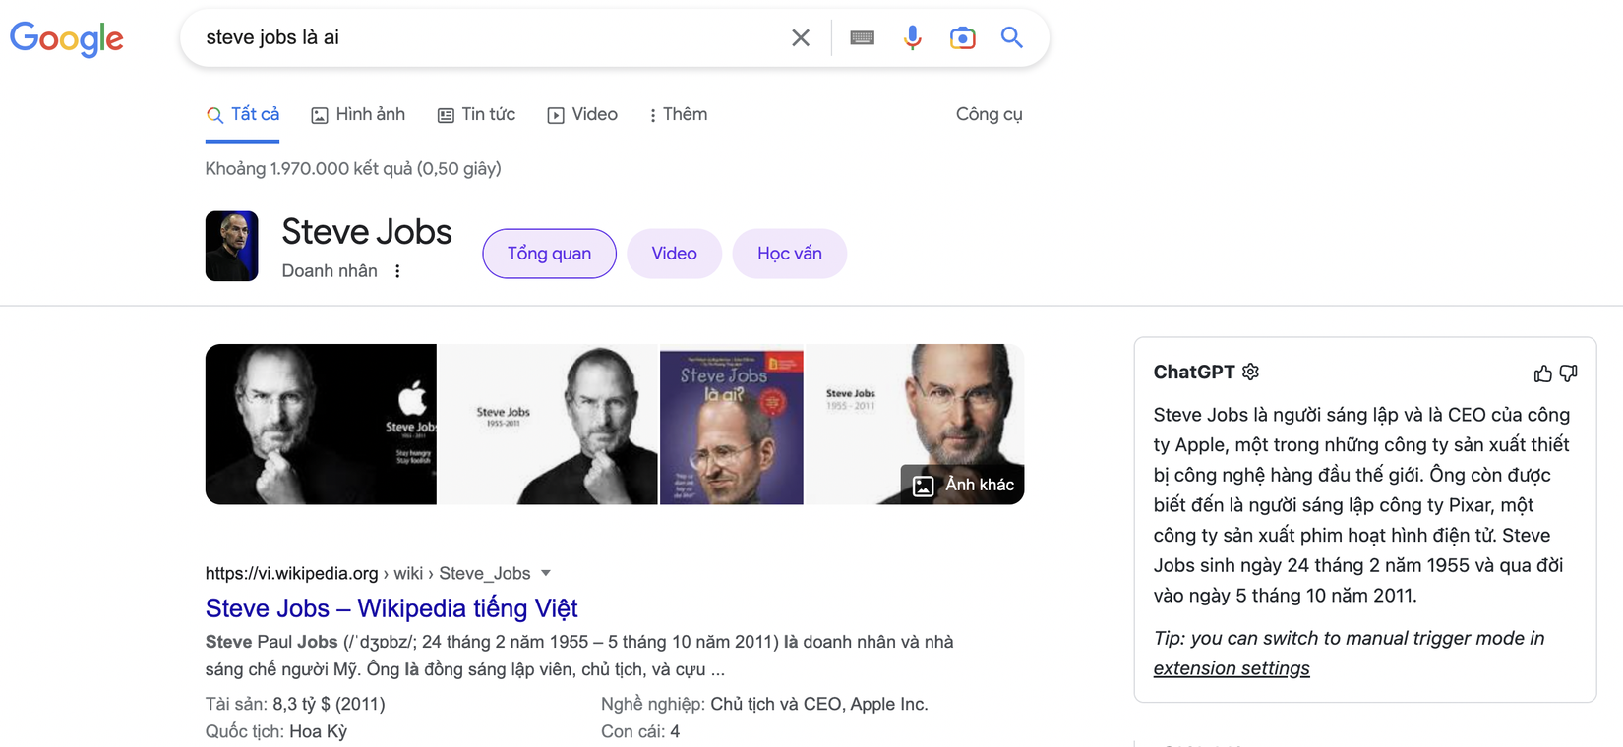Switch to the Tin tức tab
The image size is (1623, 747).
click(x=476, y=115)
